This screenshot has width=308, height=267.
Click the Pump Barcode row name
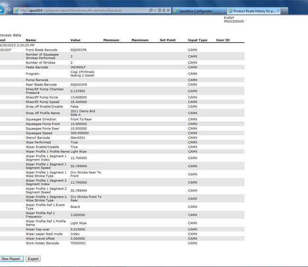37,80
